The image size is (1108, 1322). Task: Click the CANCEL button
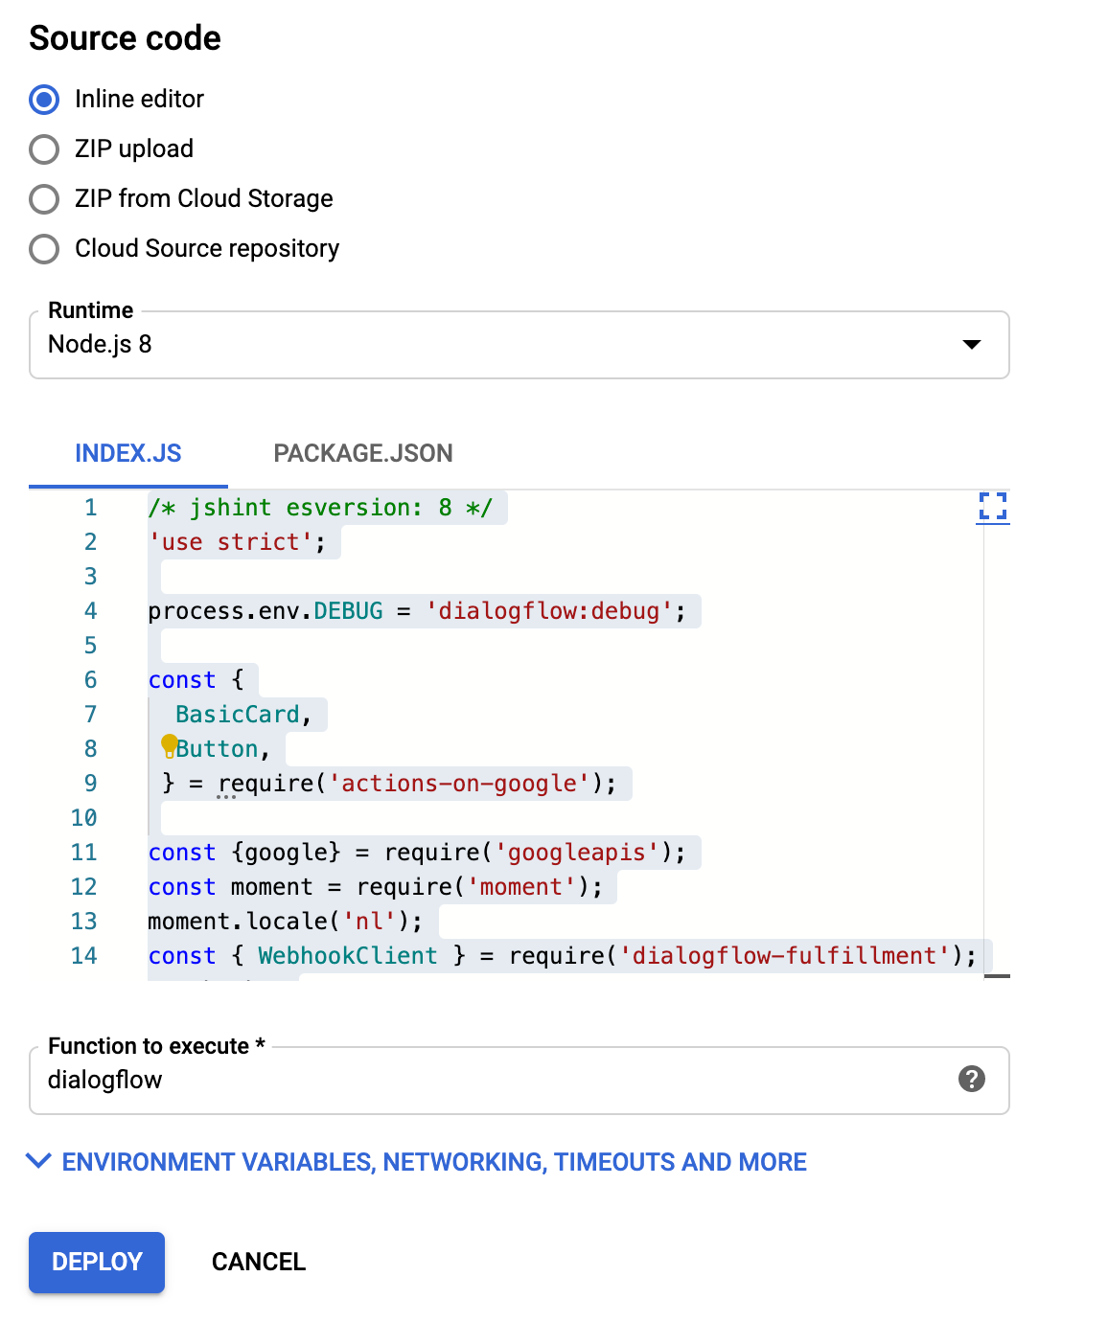(258, 1262)
